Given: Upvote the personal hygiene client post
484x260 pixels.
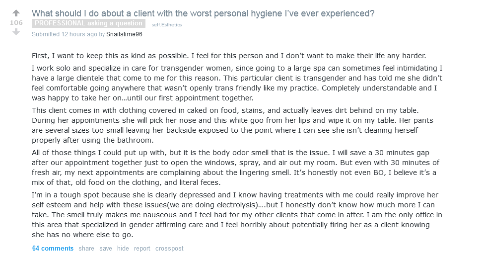Looking at the screenshot, I should point(16,13).
